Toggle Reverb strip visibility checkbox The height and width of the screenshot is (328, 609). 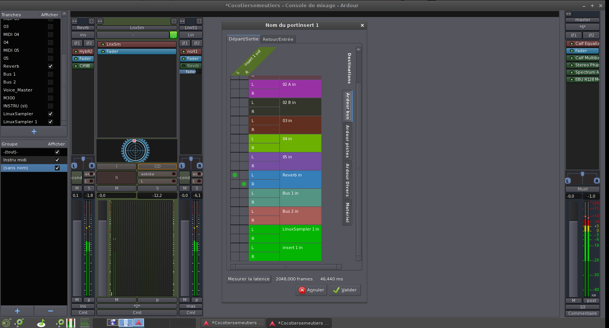click(x=50, y=66)
